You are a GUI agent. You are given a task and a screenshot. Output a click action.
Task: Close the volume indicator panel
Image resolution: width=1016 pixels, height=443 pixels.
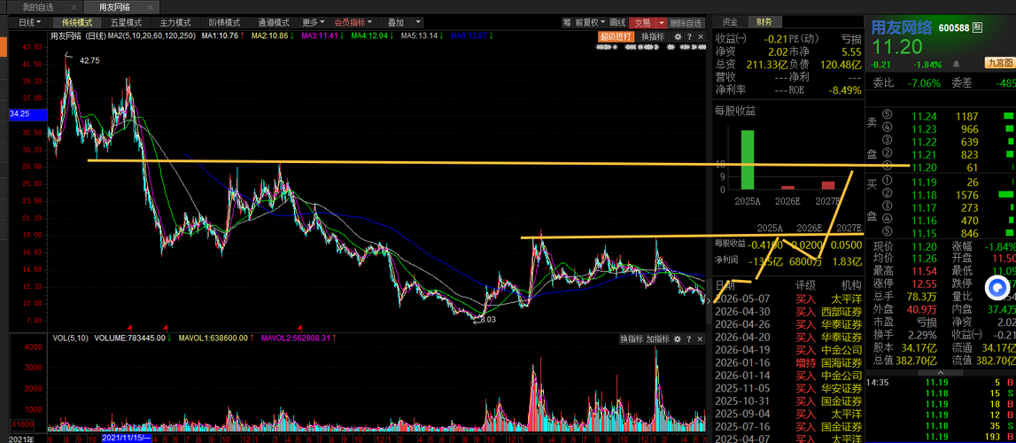[699, 338]
